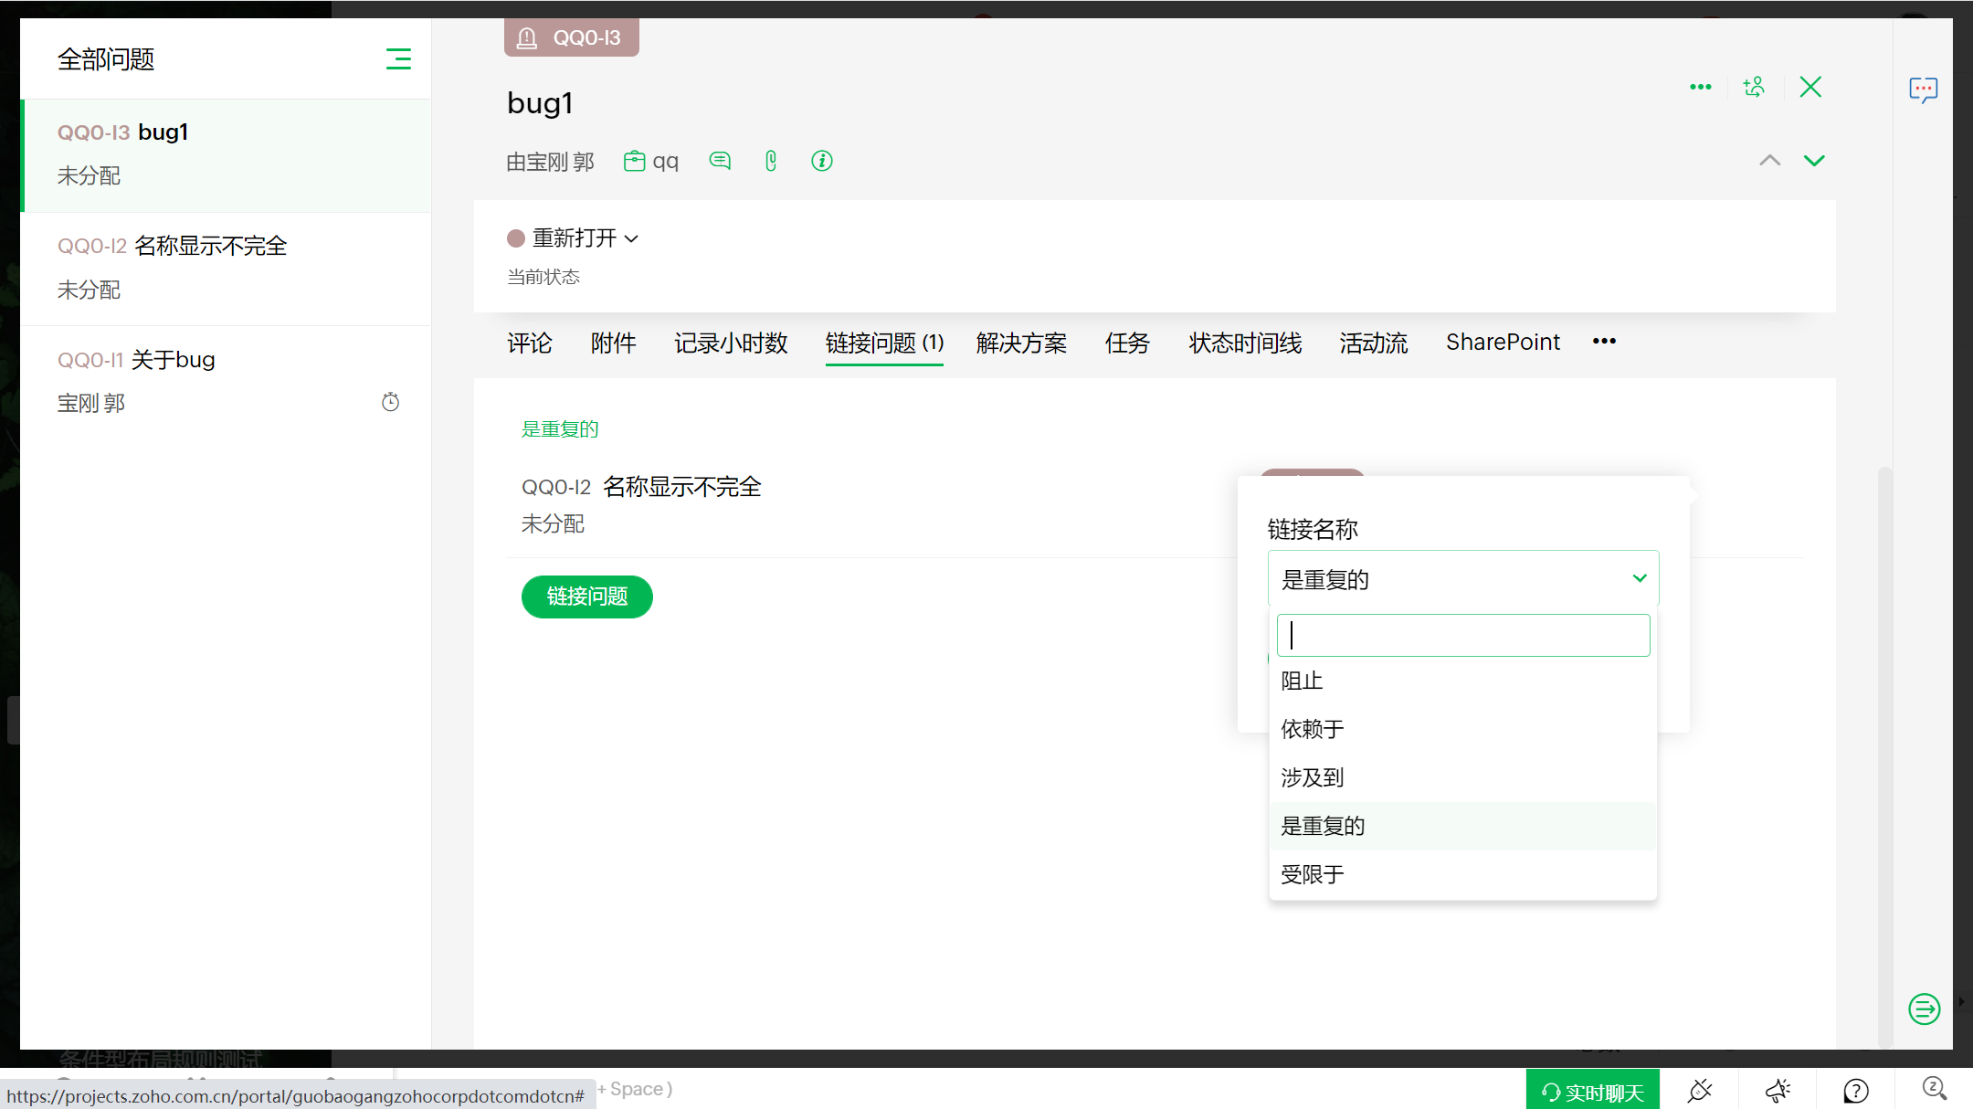Screen dimensions: 1973x1109
Task: Switch to the 状态时间线 tab
Action: tap(1245, 343)
